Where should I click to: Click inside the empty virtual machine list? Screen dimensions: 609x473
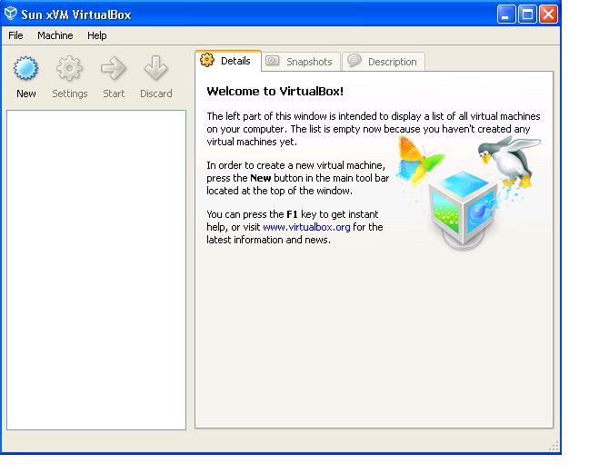pos(96,270)
